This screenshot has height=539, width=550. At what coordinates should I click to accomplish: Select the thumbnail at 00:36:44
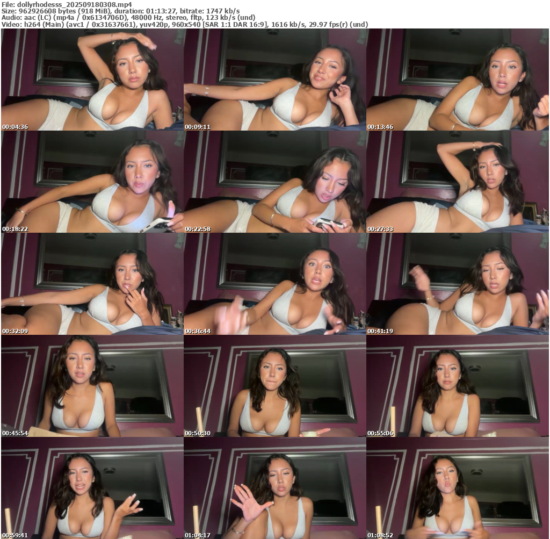click(274, 284)
